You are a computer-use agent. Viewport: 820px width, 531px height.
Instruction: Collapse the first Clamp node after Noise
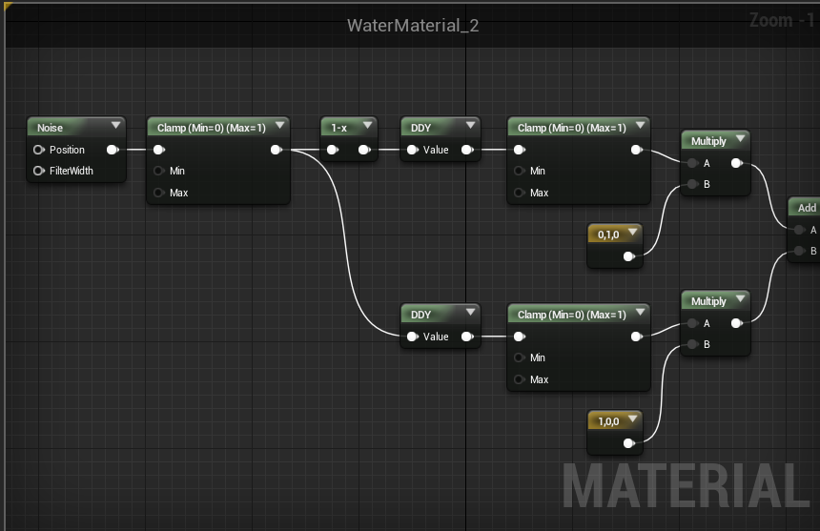[279, 126]
